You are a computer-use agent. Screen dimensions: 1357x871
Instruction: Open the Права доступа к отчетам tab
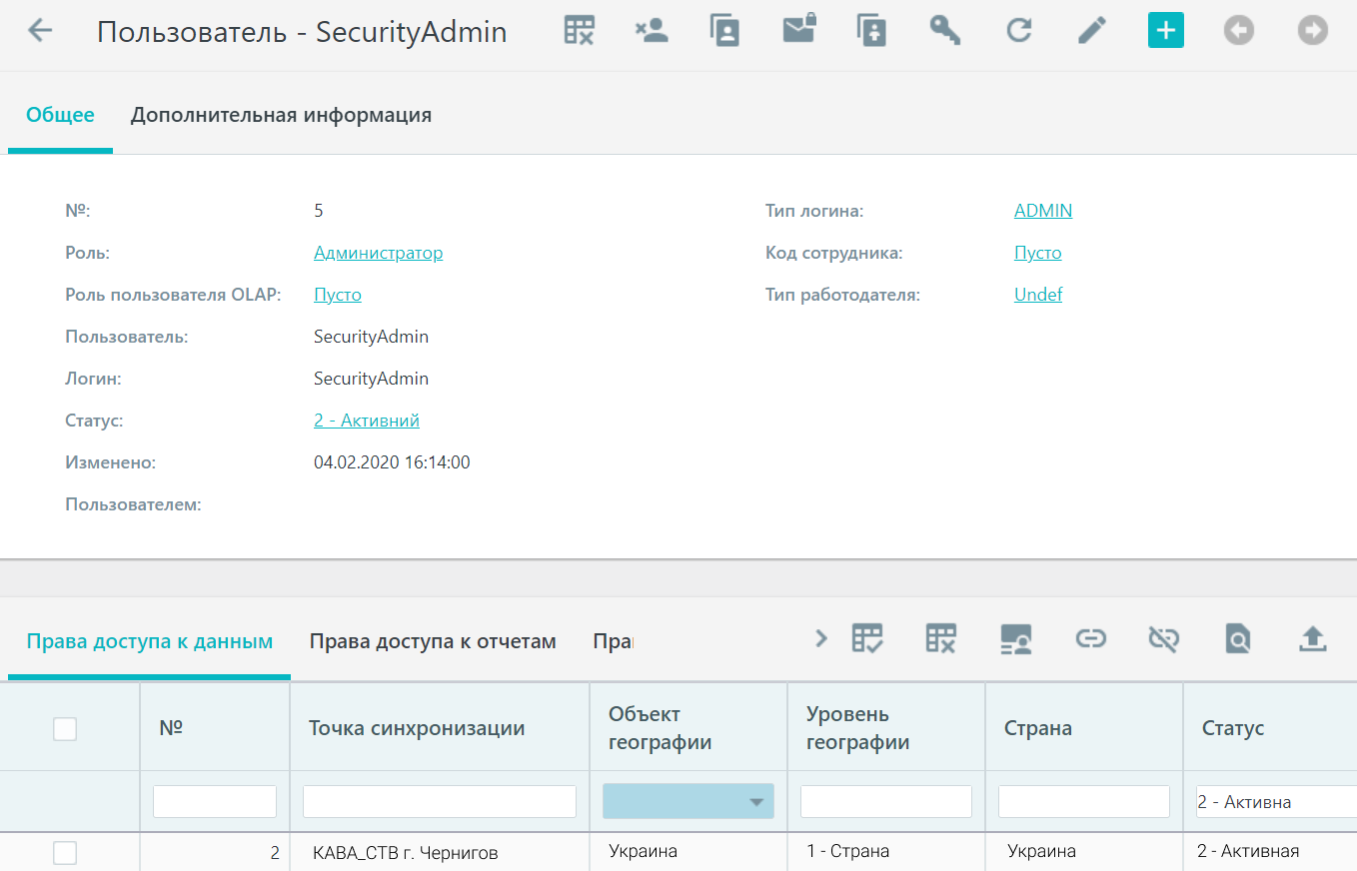(433, 641)
